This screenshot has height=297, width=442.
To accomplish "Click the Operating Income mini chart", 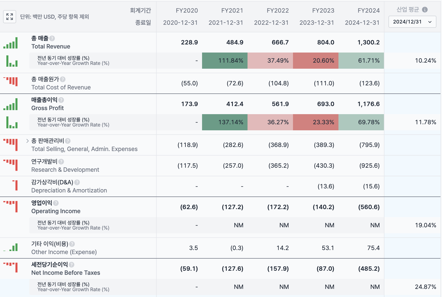I will pyautogui.click(x=11, y=207).
